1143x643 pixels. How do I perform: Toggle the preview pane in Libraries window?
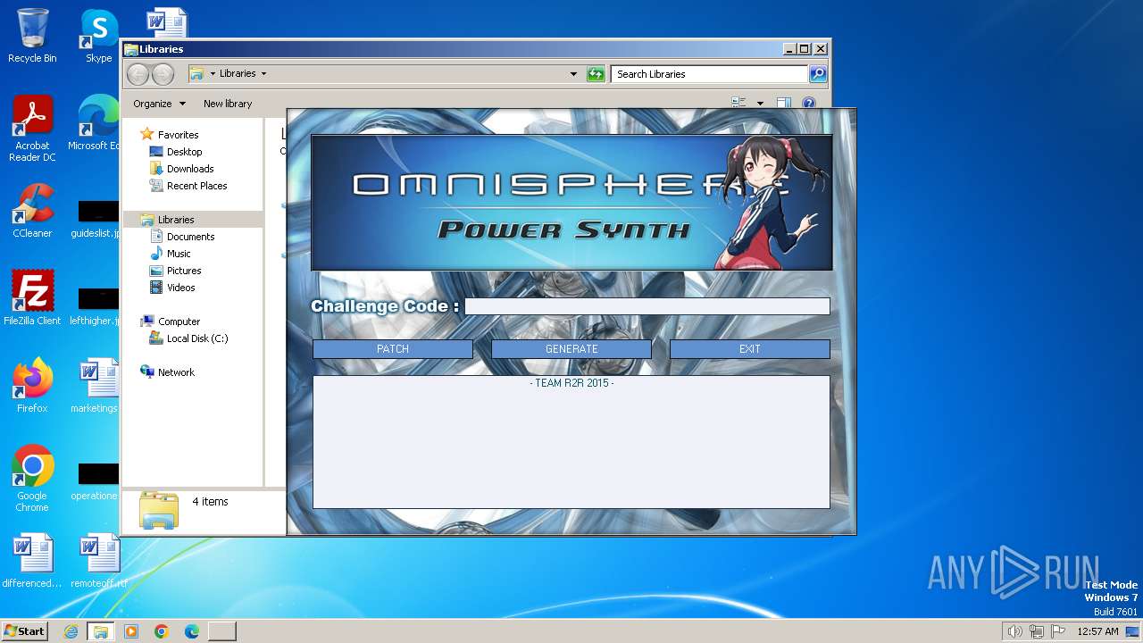pyautogui.click(x=783, y=104)
